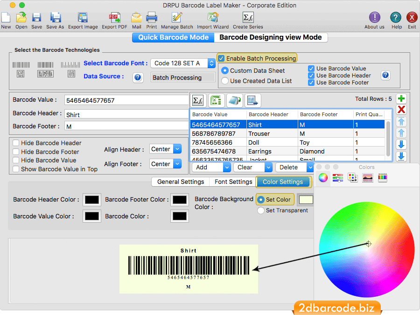Click the Create Series icon
420x315 pixels.
pyautogui.click(x=248, y=17)
